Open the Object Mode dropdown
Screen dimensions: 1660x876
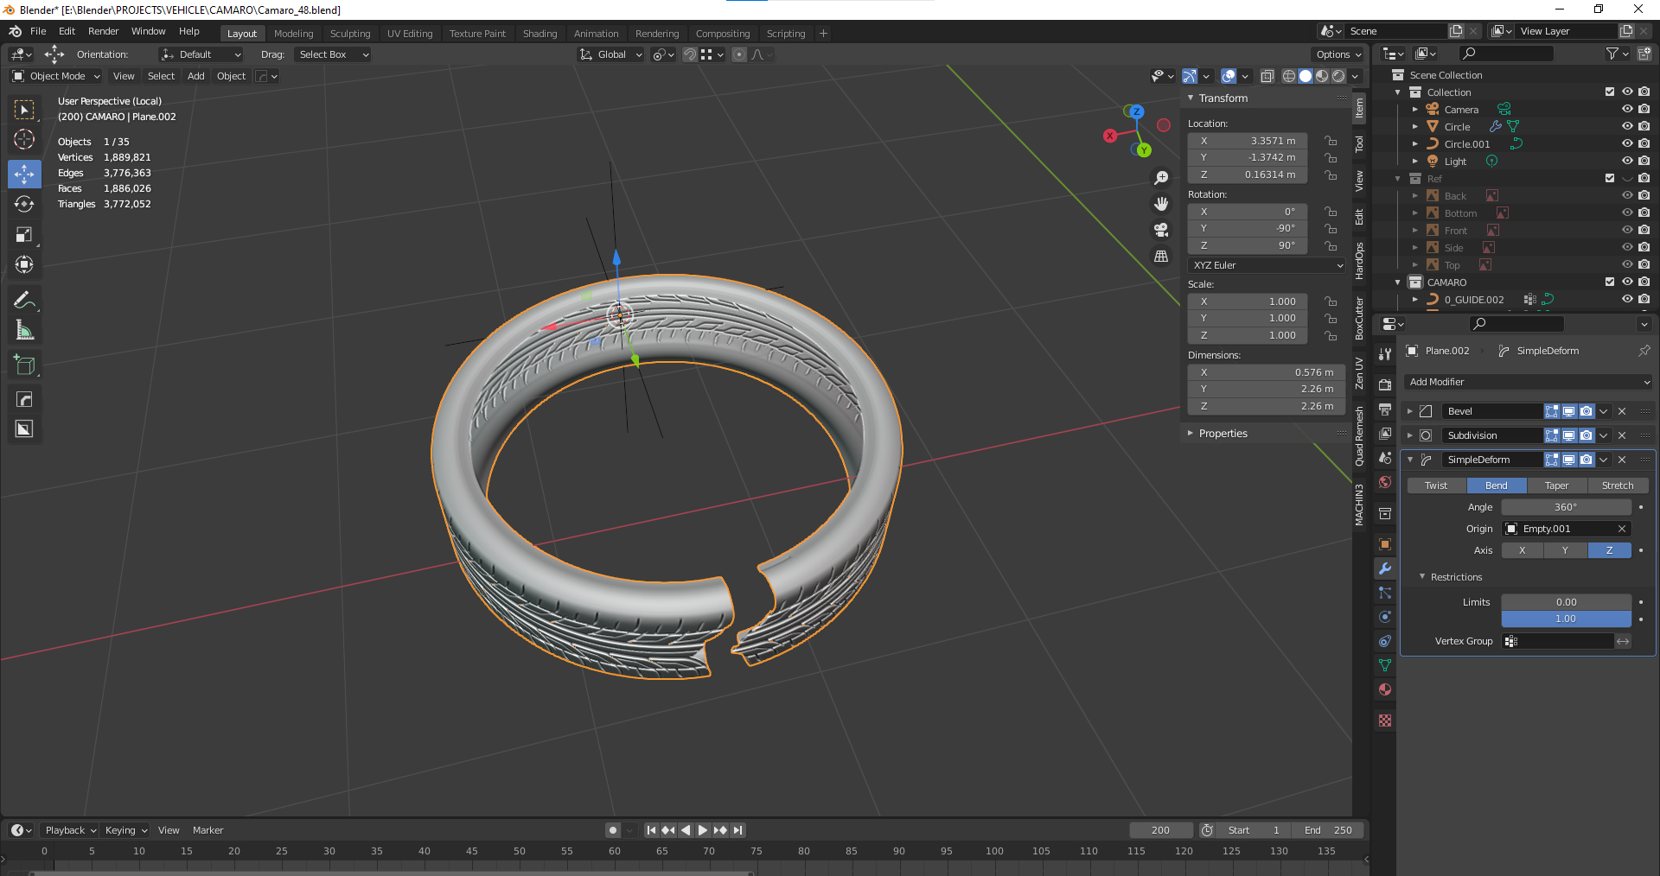55,76
